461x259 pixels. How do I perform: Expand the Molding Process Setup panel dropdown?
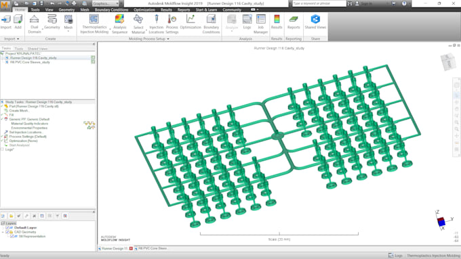pyautogui.click(x=168, y=39)
